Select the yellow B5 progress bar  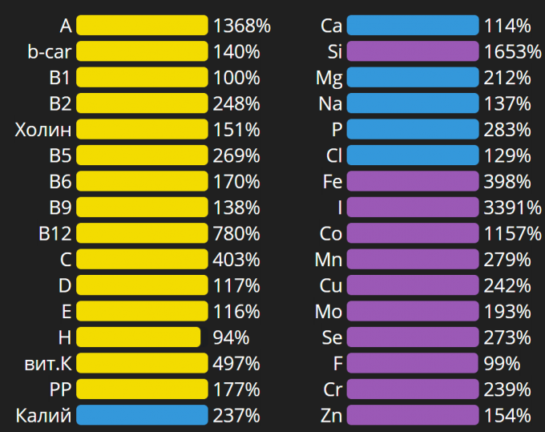[142, 155]
